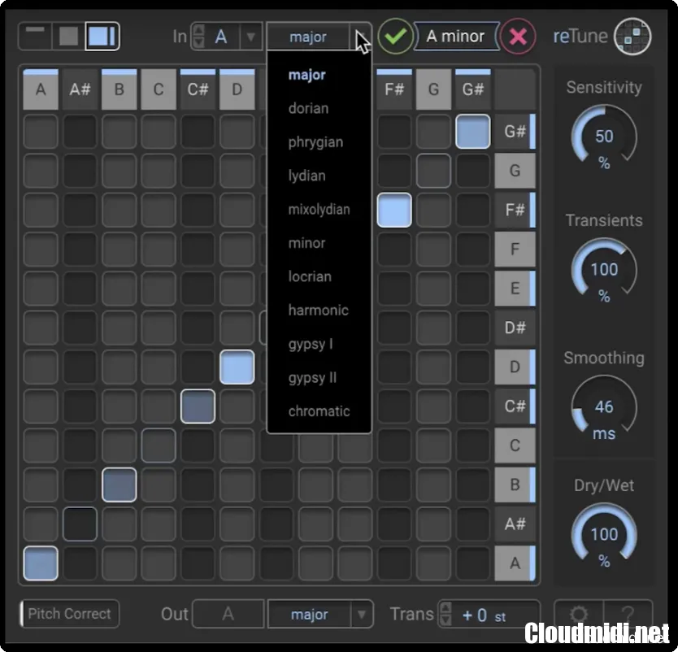Image resolution: width=678 pixels, height=652 pixels.
Task: Toggle the Pitch Correct button
Action: click(x=70, y=614)
